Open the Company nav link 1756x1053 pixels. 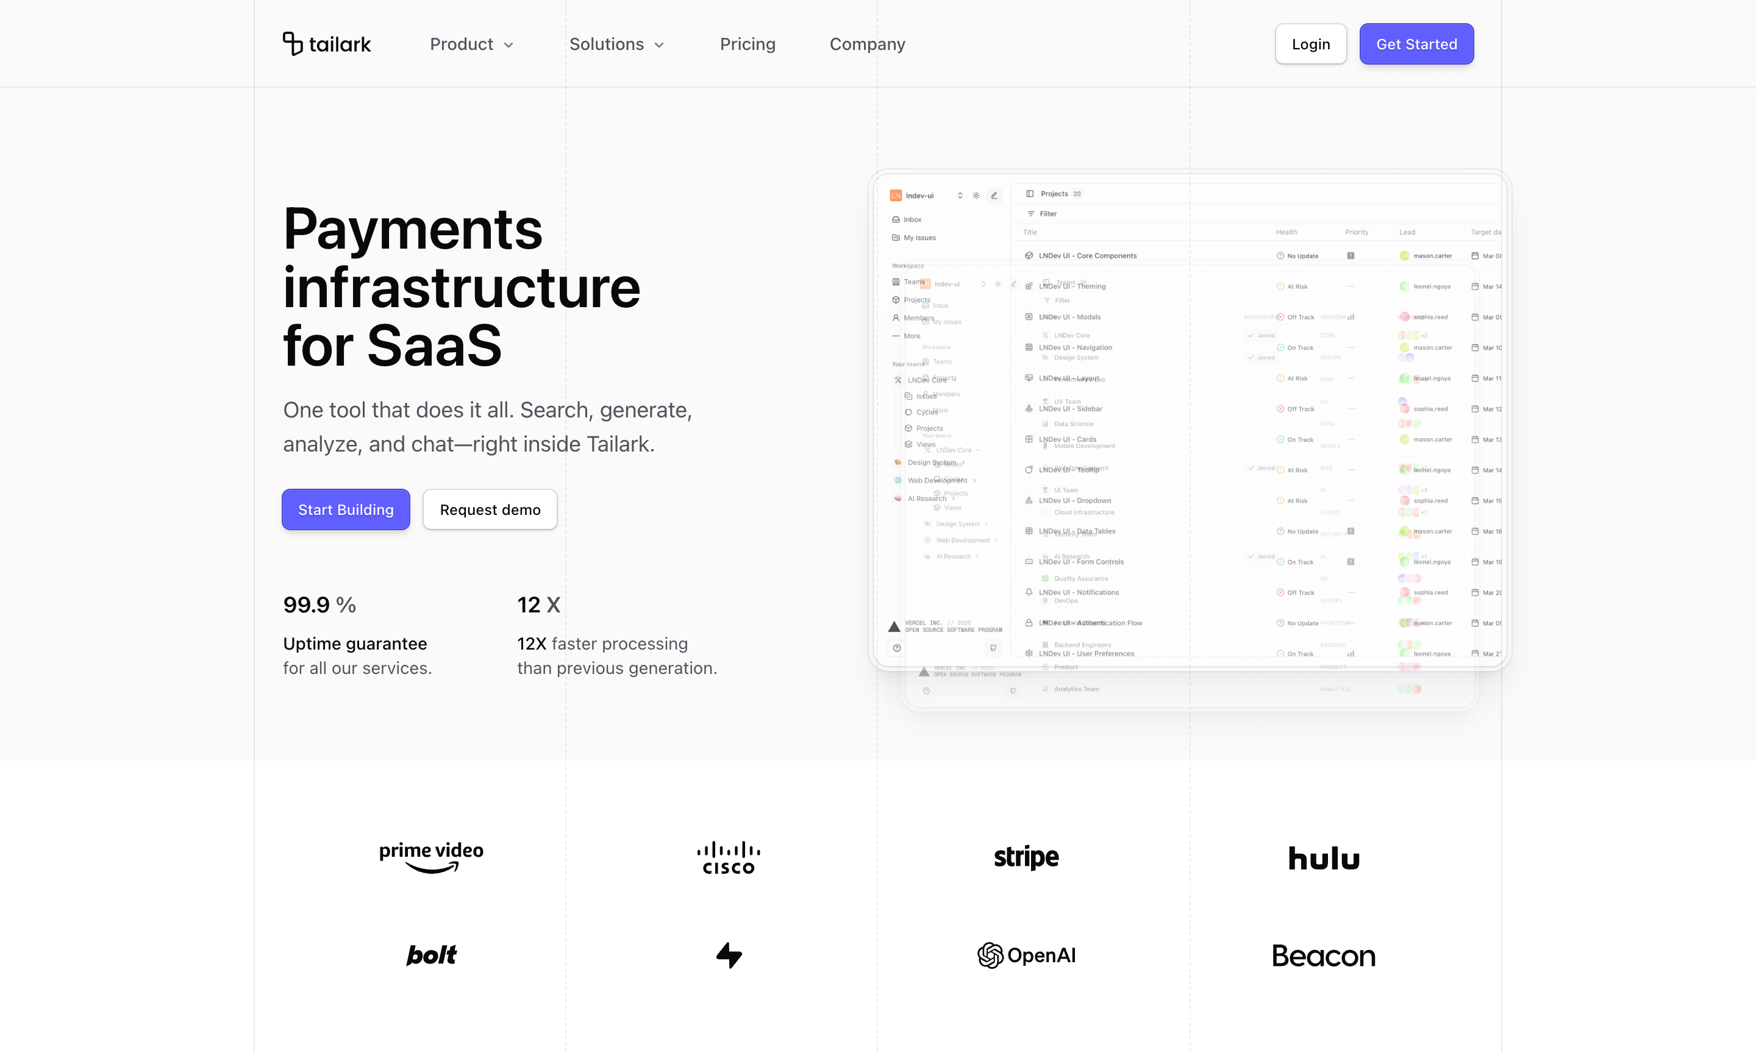[868, 44]
